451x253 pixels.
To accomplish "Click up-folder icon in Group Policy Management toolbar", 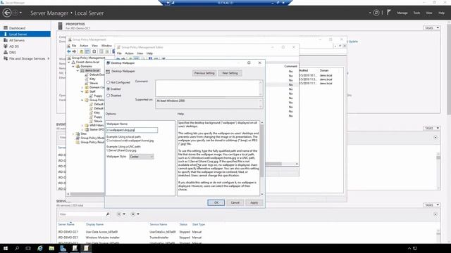I will coord(82,51).
